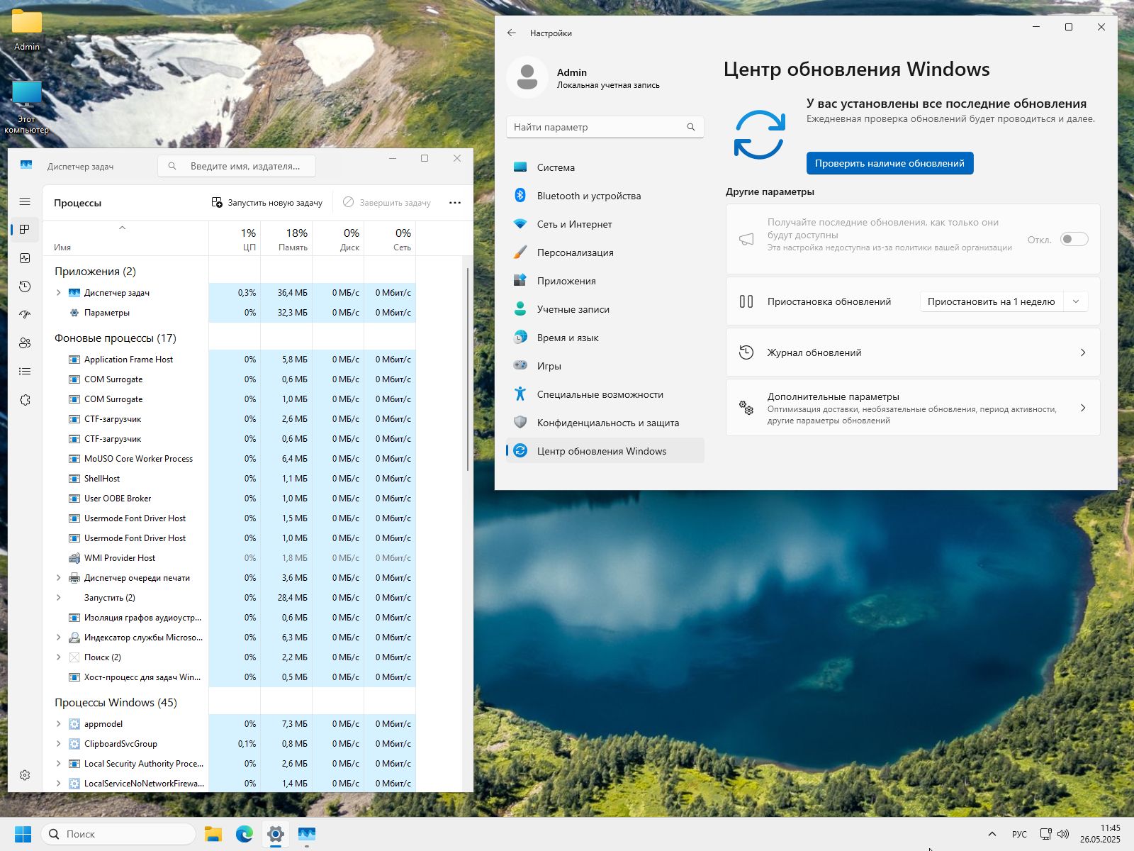Screen dimensions: 1134x851
Task: Select Admin folder on desktop
Action: [x=27, y=30]
